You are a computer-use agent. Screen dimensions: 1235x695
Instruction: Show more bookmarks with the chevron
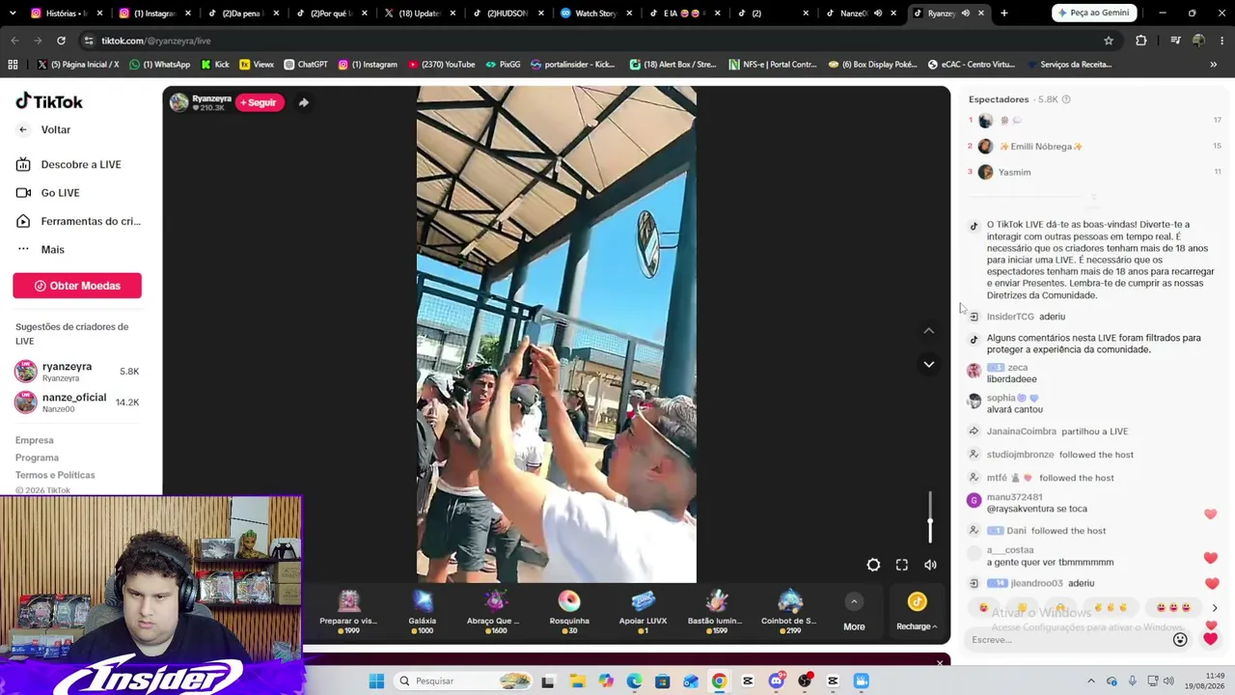pos(1213,65)
